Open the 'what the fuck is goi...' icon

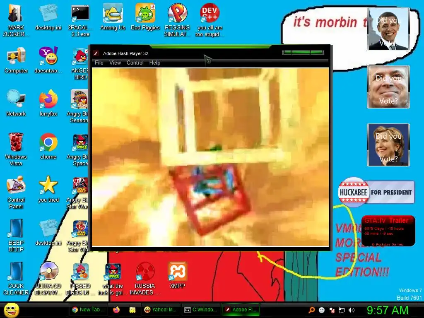pyautogui.click(x=113, y=279)
